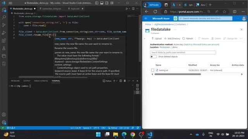Open the OUTPUT panel tab
This screenshot has height=139, width=248.
[x=27, y=81]
